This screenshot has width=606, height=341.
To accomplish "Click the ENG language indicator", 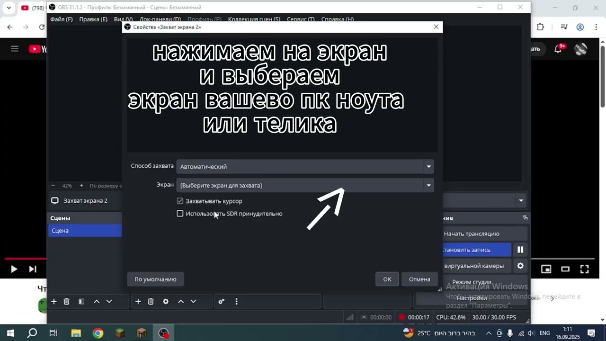I will 544,333.
